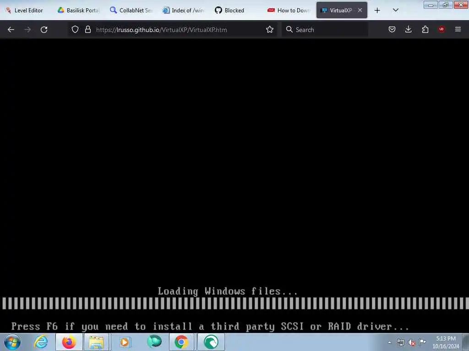Bookmark this page with the star icon
The image size is (469, 351).
pyautogui.click(x=270, y=29)
